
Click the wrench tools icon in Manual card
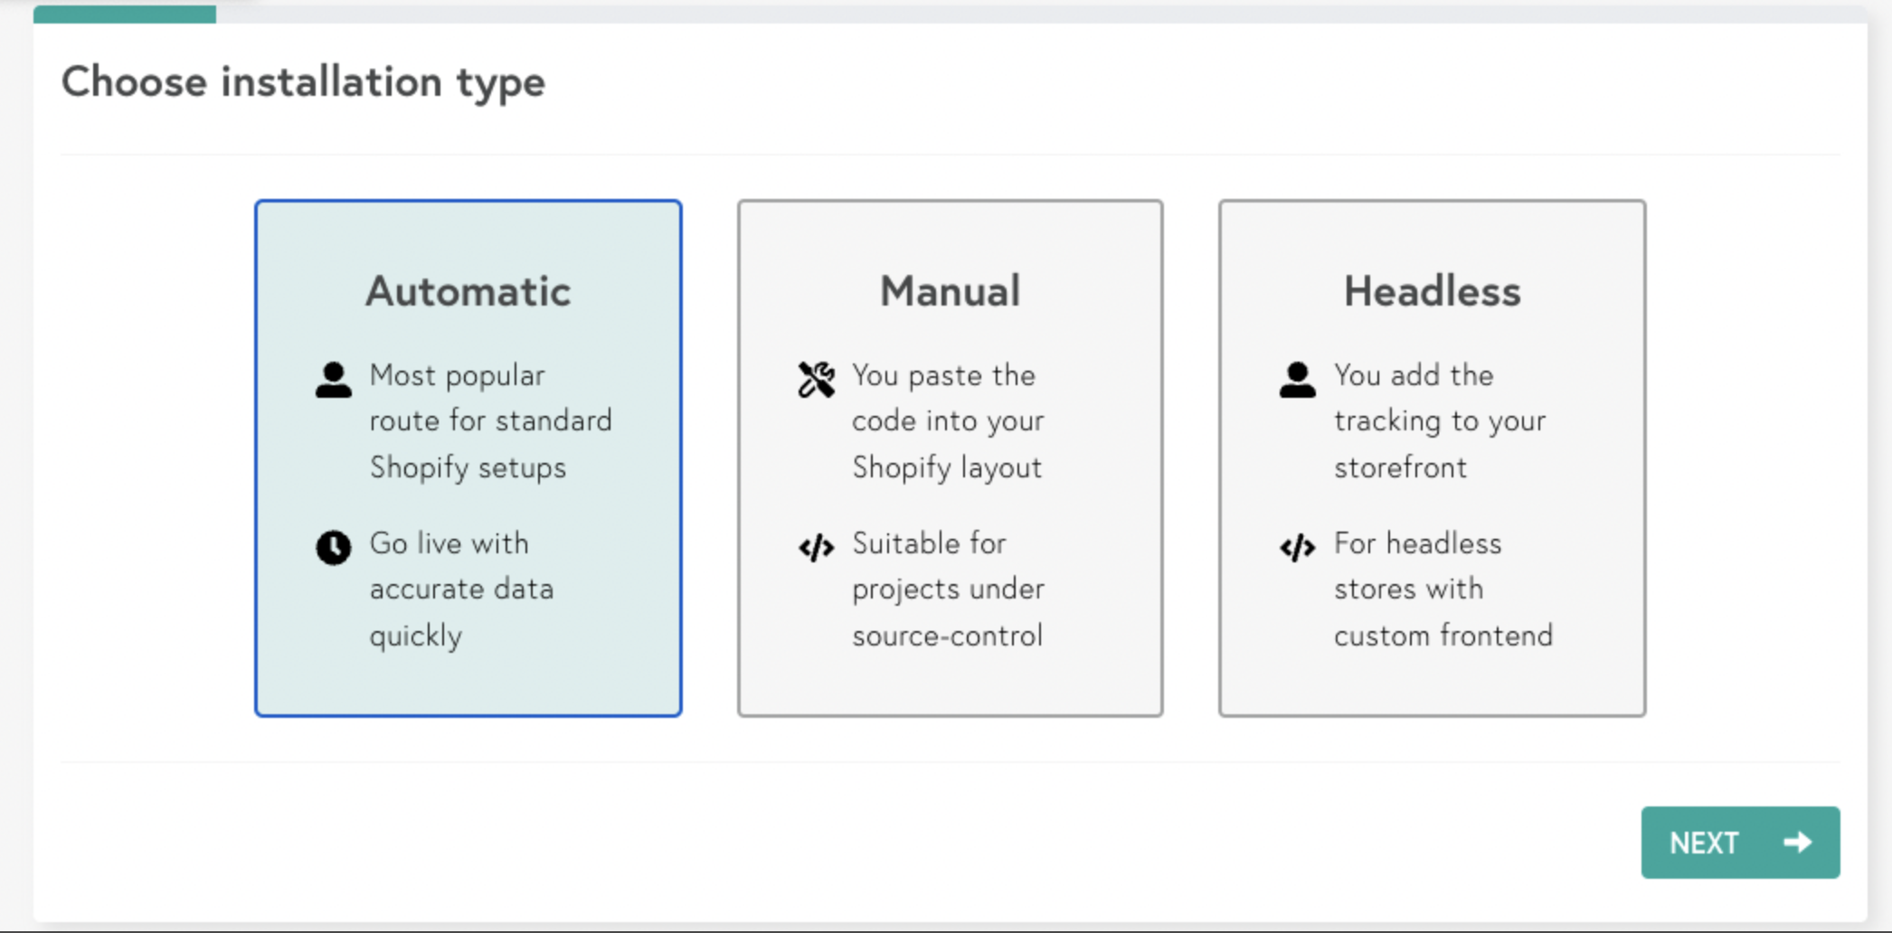click(x=816, y=380)
